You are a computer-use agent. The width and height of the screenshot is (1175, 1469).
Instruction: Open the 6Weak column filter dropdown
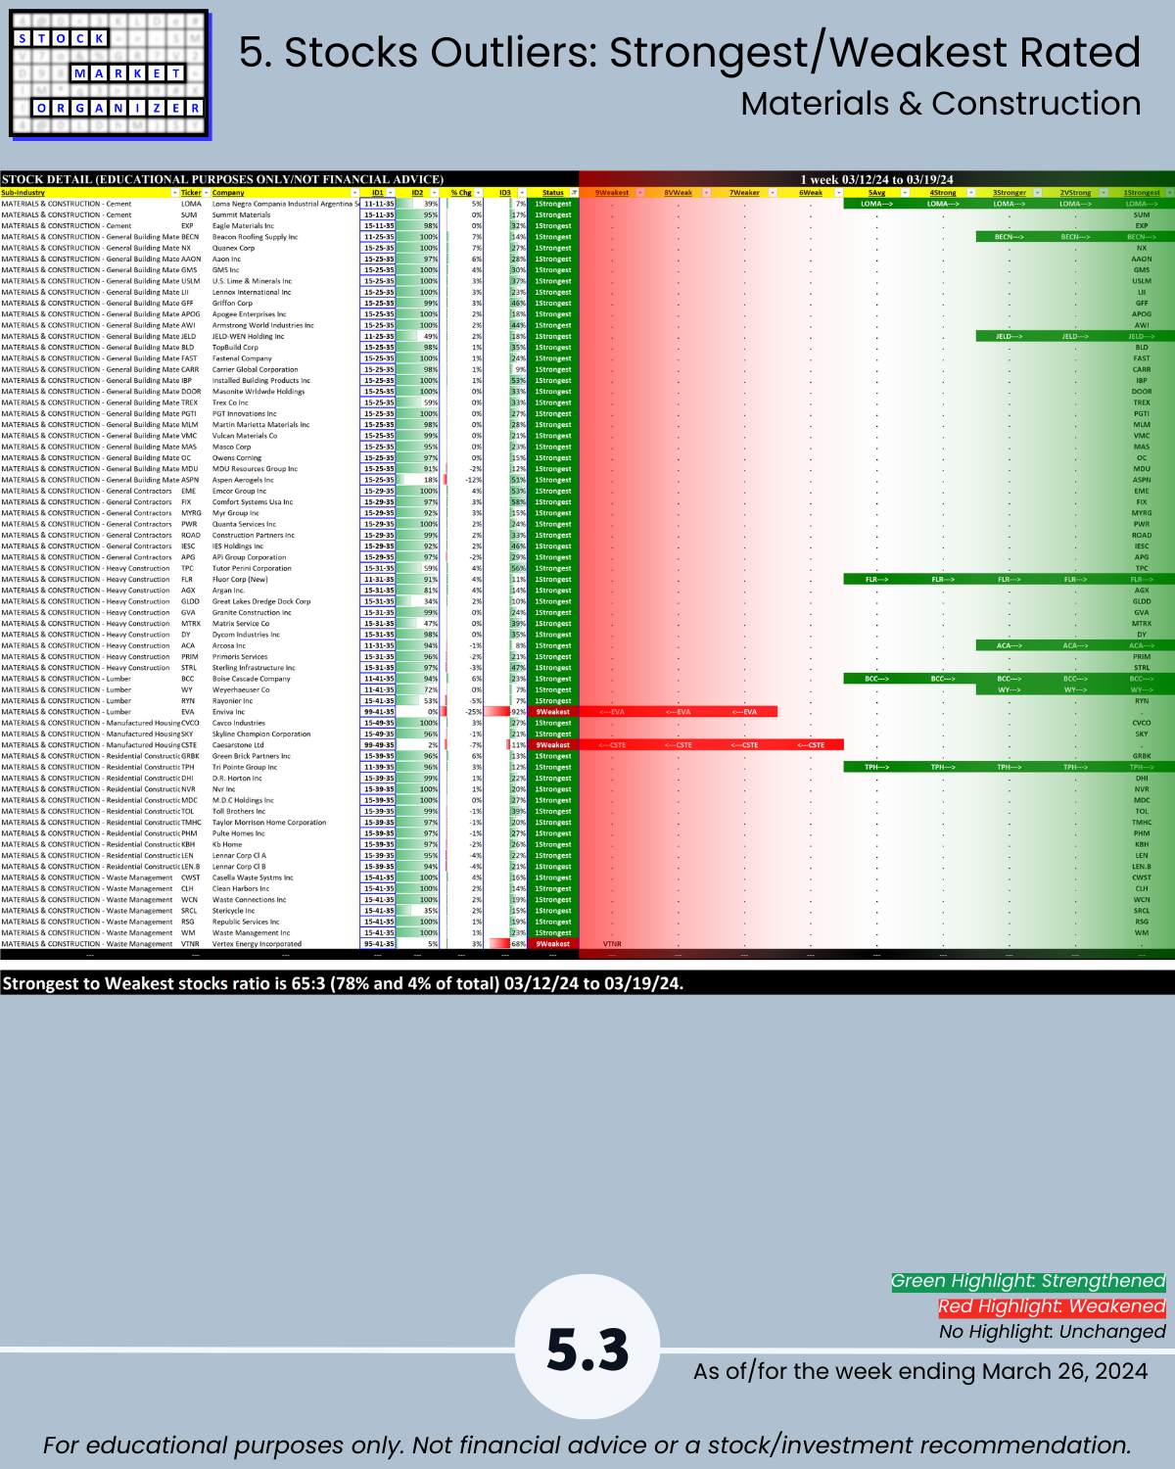[838, 193]
